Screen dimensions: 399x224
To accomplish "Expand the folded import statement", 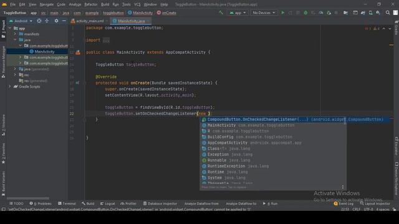I will coord(106,40).
